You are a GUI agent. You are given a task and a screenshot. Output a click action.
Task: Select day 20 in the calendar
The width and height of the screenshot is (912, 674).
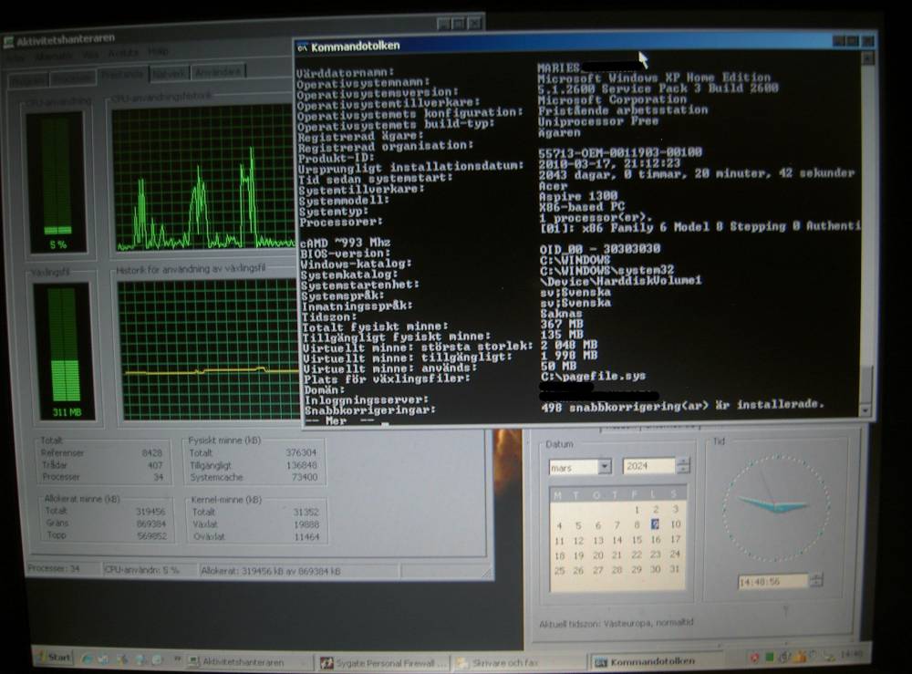tap(598, 555)
